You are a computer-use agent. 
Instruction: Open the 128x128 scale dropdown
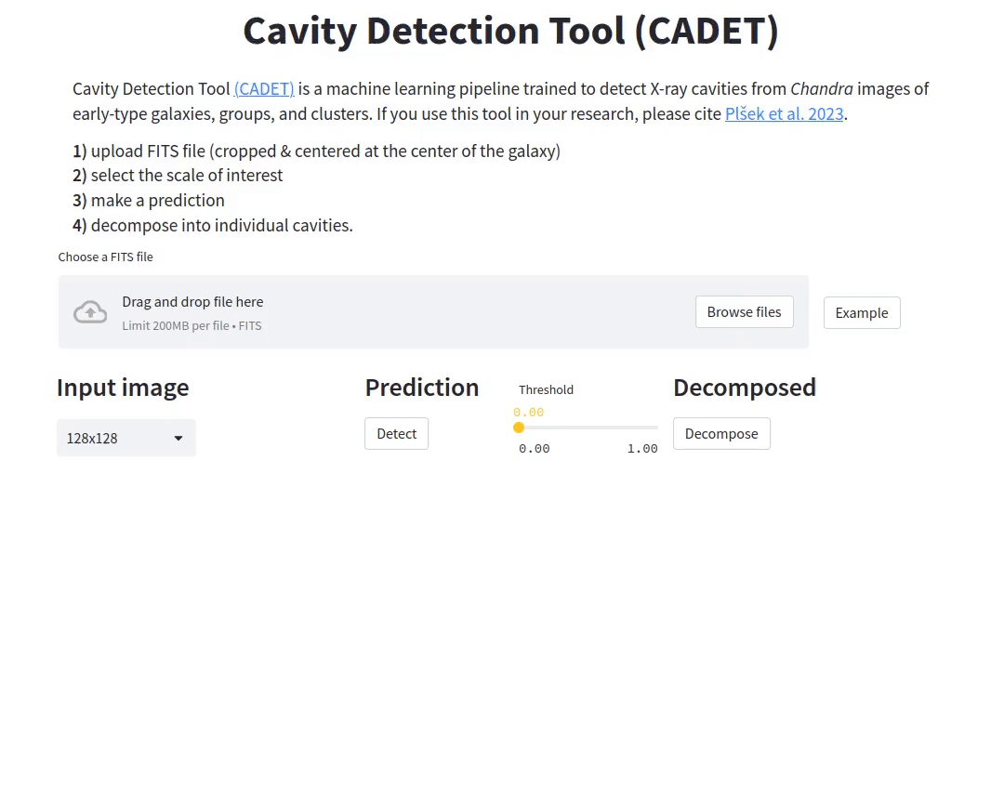pyautogui.click(x=125, y=438)
